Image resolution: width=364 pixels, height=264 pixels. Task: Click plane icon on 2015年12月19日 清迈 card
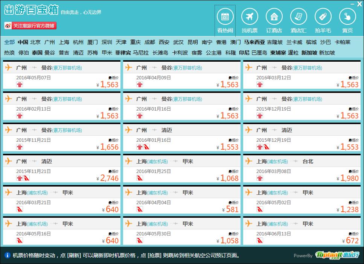click(x=248, y=130)
